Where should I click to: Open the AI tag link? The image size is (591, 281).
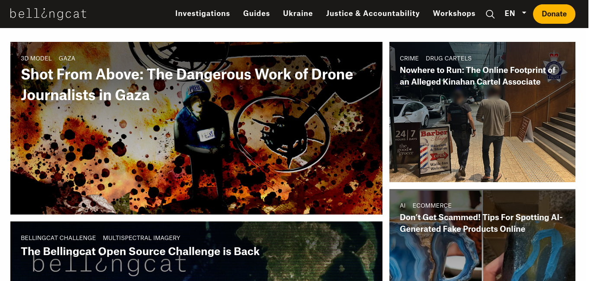[x=403, y=205]
